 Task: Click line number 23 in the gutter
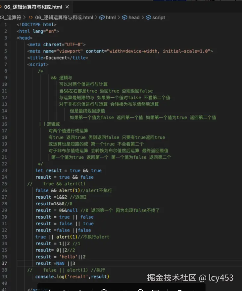point(4,170)
